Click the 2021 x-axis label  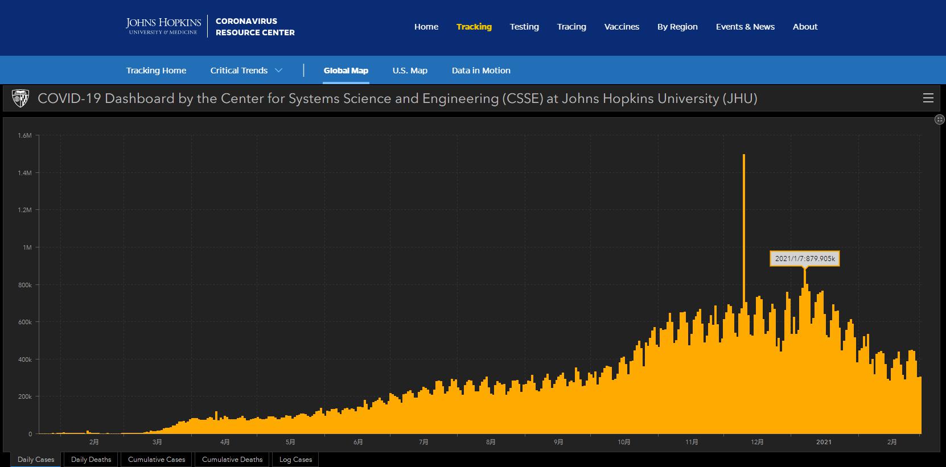pyautogui.click(x=824, y=442)
